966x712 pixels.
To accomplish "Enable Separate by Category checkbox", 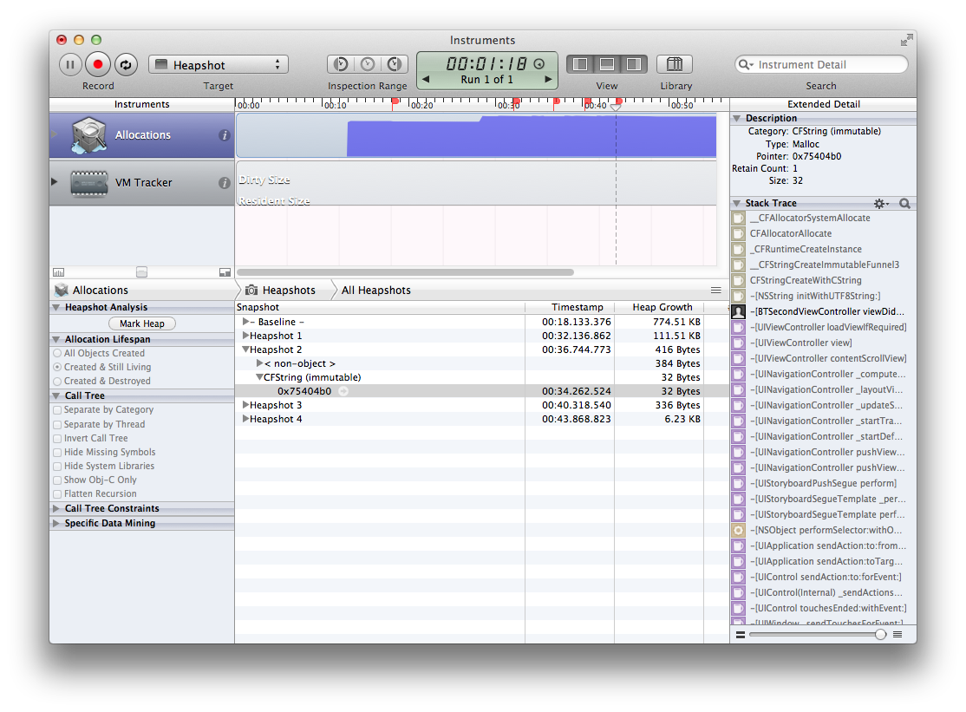I will click(57, 410).
